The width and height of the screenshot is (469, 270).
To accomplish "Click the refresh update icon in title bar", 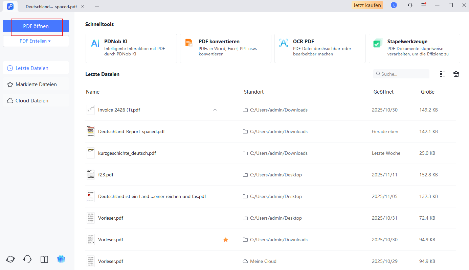I will pos(410,5).
